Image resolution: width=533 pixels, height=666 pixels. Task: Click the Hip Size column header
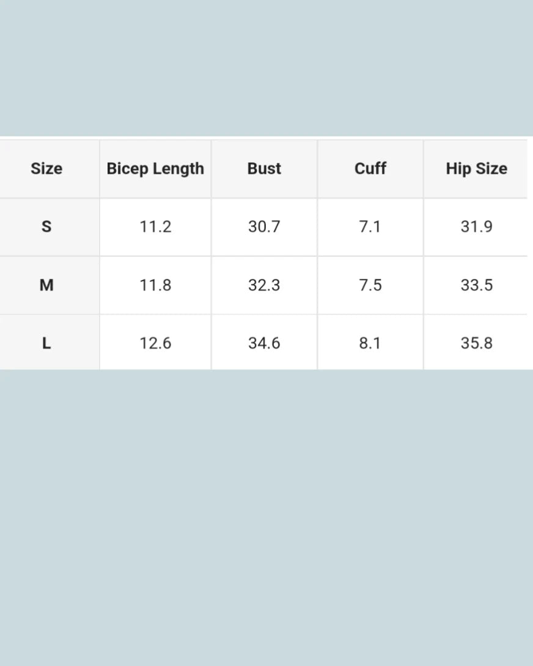point(476,169)
